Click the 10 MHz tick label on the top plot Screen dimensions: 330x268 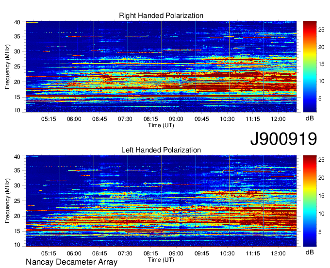pos(17,110)
